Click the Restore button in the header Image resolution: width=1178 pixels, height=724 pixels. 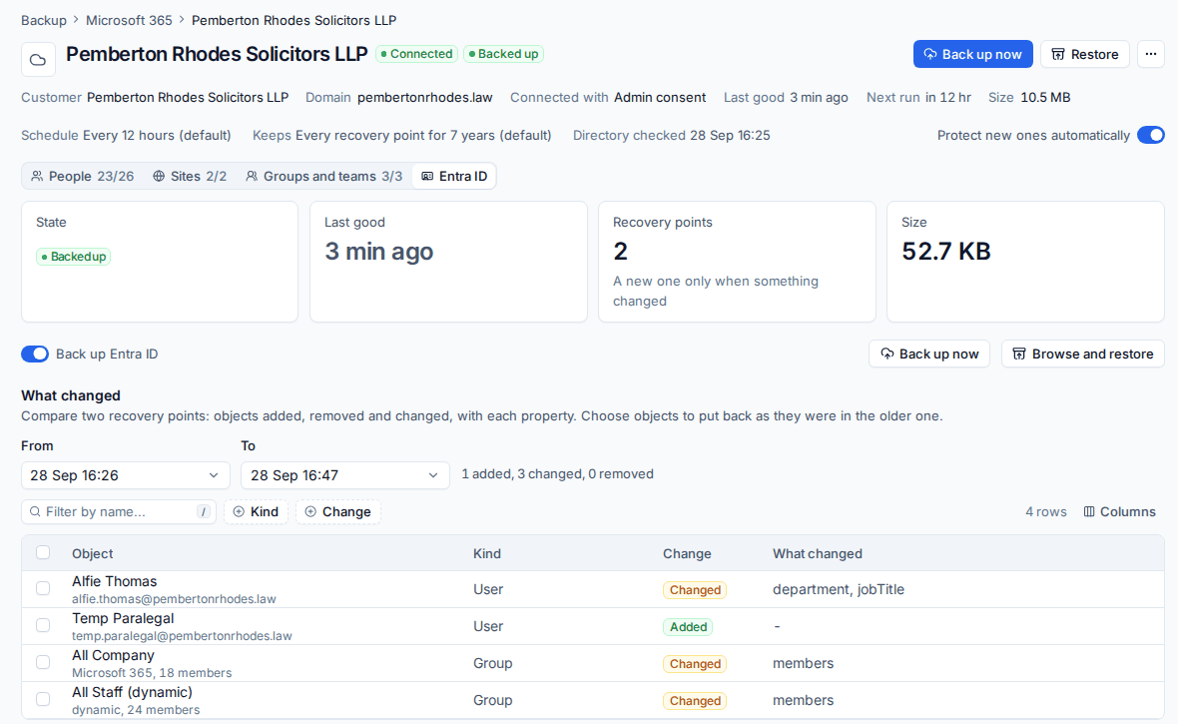(1085, 54)
